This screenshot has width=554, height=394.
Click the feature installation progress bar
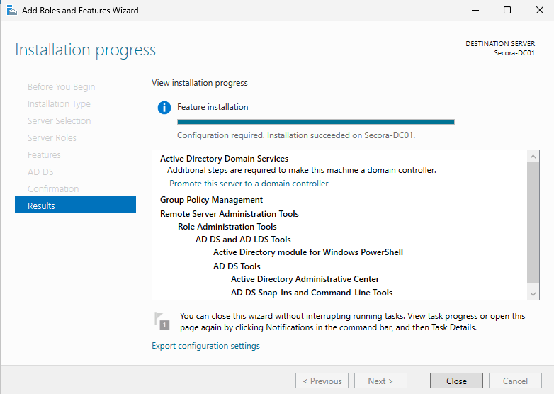tap(315, 122)
